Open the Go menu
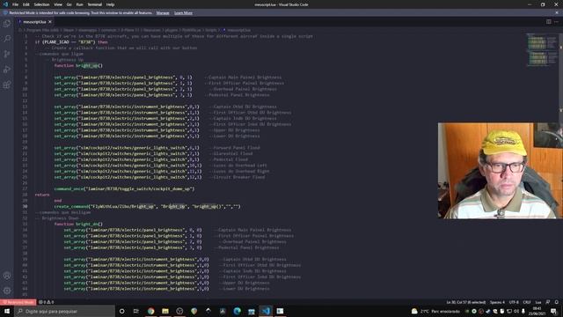563x317 pixels. (69, 4)
